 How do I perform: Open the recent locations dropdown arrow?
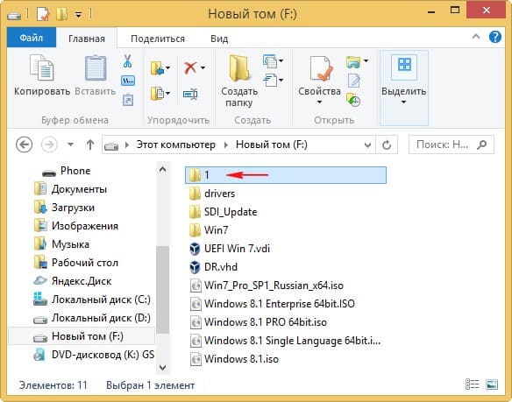(70, 145)
